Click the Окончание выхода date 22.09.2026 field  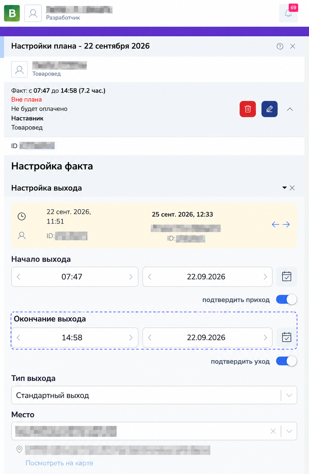207,337
